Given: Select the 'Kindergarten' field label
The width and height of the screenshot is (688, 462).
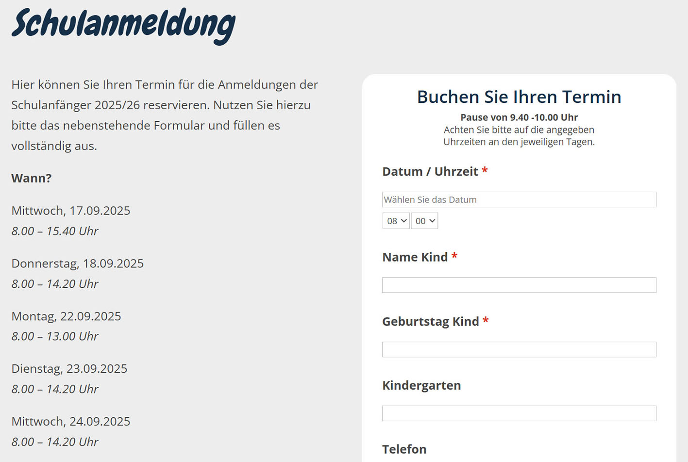Looking at the screenshot, I should click(x=421, y=385).
